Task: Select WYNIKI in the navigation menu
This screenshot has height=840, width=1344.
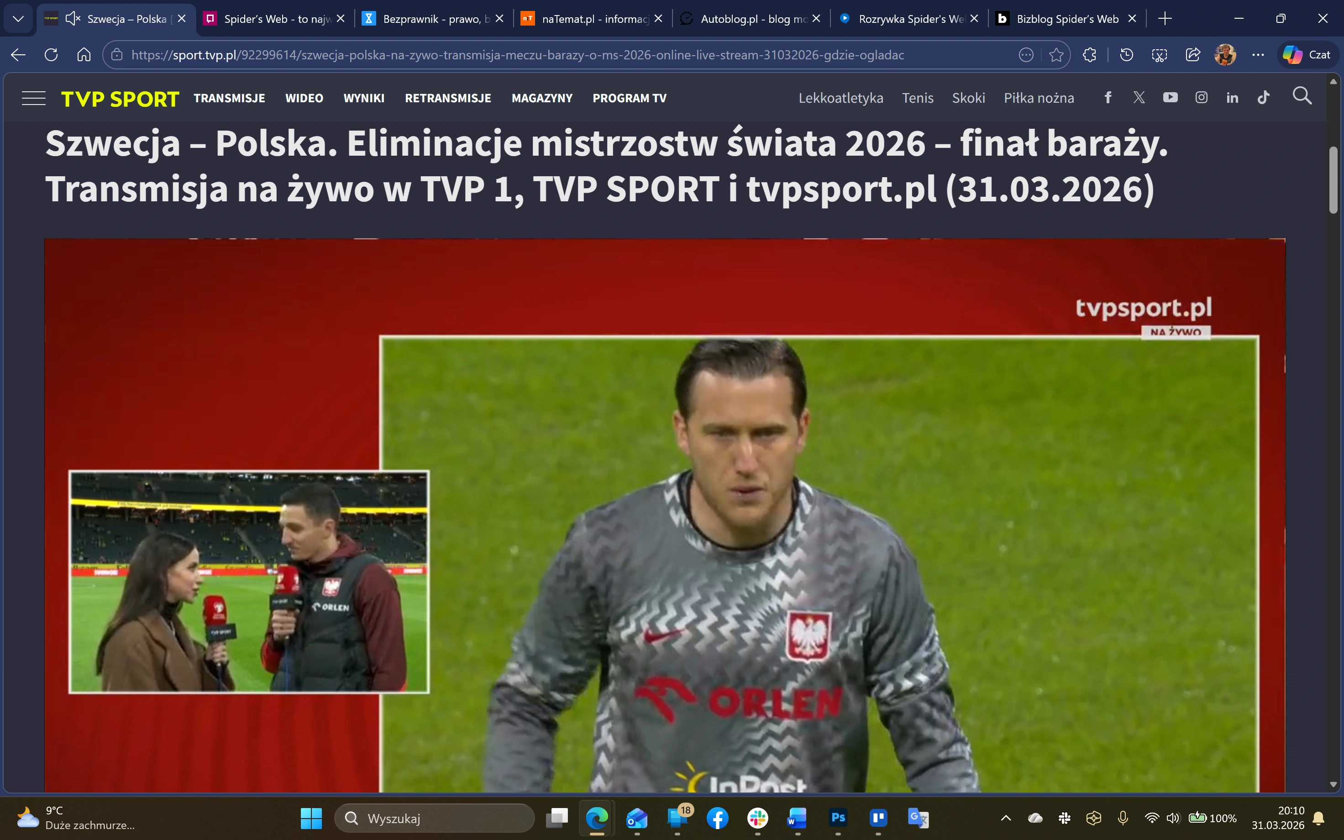Action: click(x=364, y=98)
